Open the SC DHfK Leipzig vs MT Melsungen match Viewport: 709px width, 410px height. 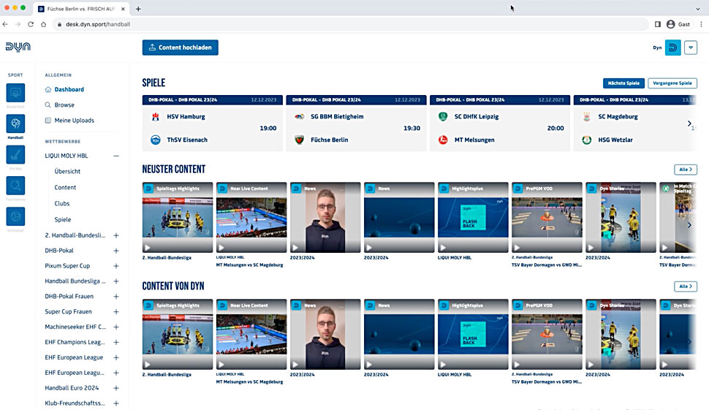coord(500,123)
